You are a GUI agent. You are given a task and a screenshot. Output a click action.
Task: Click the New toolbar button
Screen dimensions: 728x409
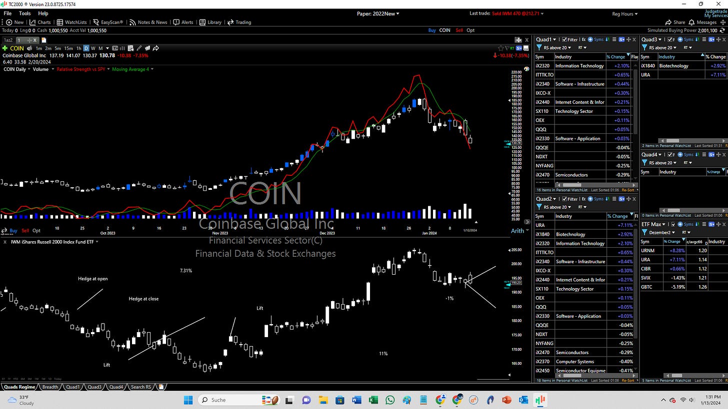pyautogui.click(x=14, y=22)
